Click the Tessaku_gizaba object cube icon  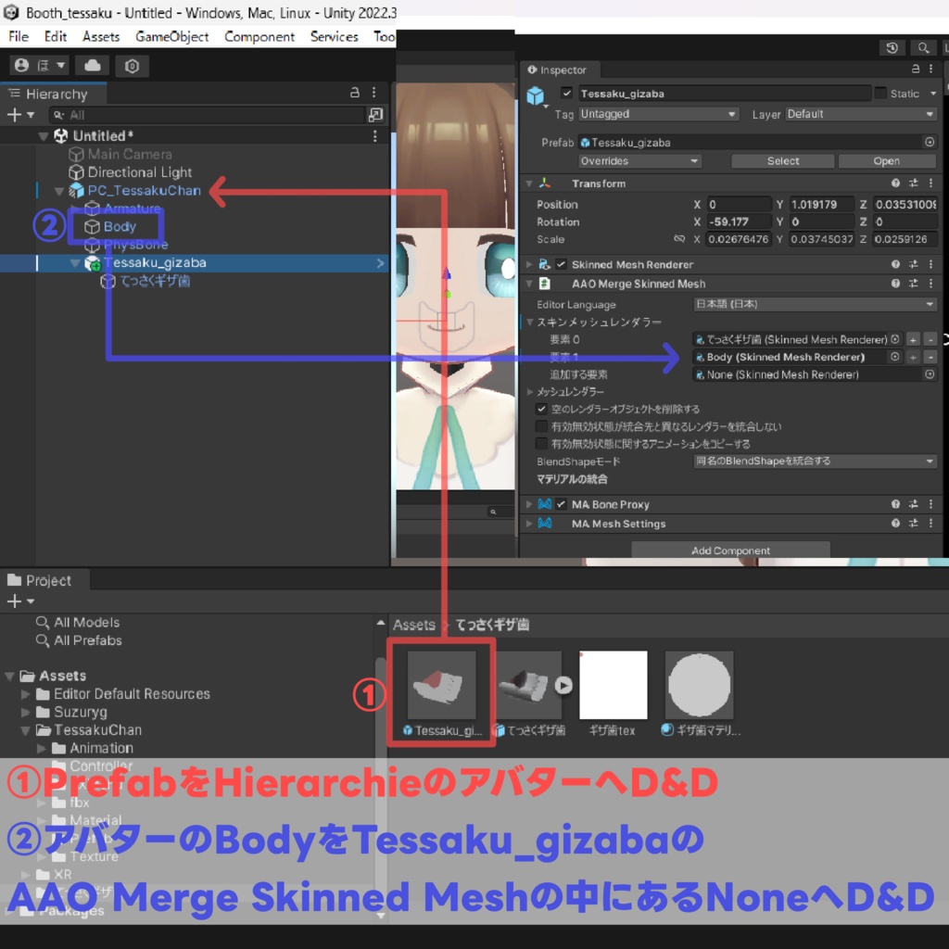coord(535,95)
